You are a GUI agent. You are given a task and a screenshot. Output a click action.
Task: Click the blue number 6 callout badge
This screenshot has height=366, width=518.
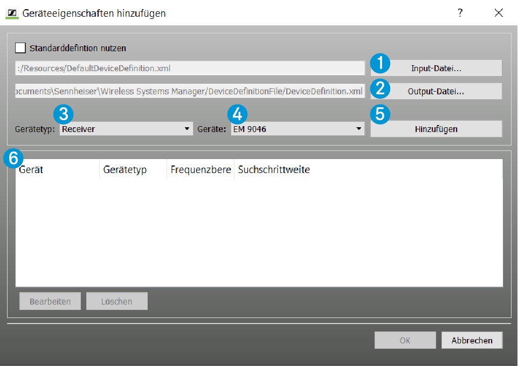13,158
